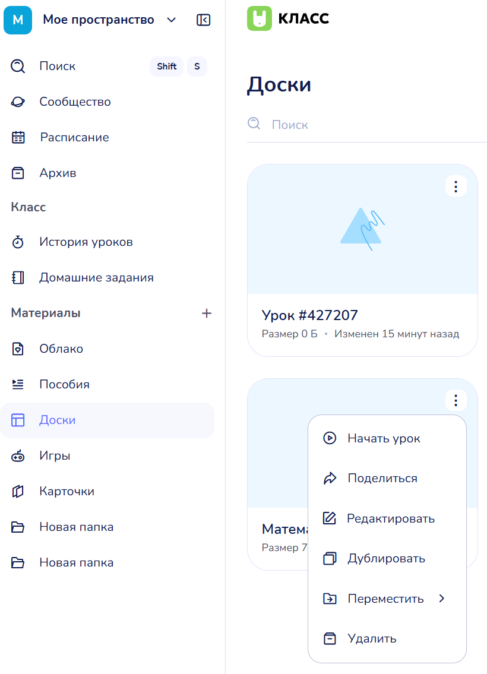The height and width of the screenshot is (674, 487).
Task: Expand the Мое пространство dropdown chevron
Action: click(x=172, y=20)
